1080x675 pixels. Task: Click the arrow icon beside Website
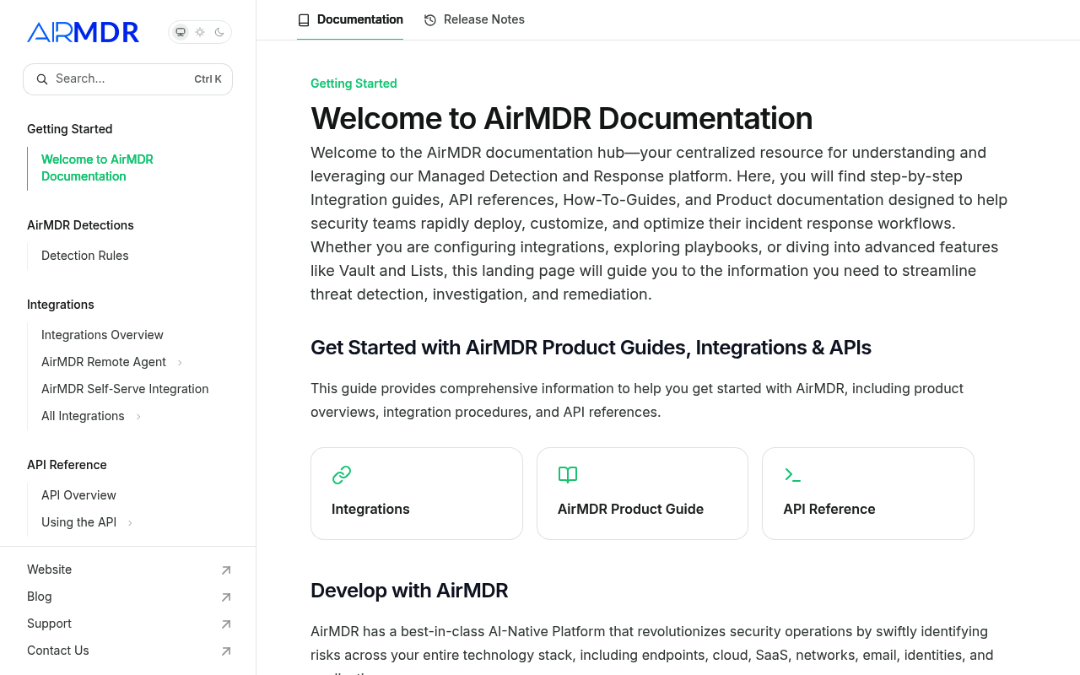click(x=225, y=570)
